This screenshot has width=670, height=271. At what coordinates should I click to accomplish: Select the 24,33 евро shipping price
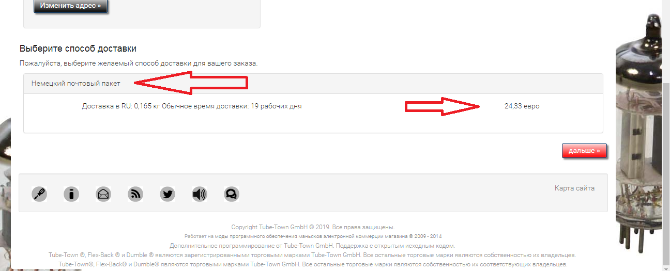[x=522, y=106]
